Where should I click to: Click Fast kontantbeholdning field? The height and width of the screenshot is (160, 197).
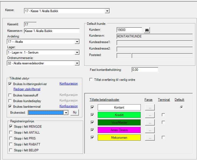[x=145, y=70]
